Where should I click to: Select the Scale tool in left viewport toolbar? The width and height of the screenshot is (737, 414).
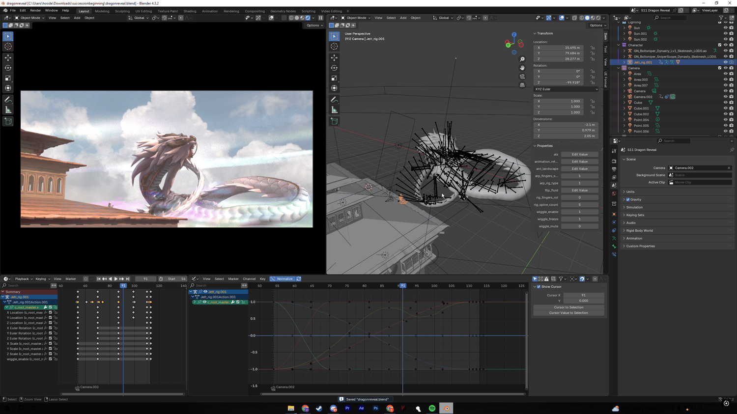(x=8, y=78)
